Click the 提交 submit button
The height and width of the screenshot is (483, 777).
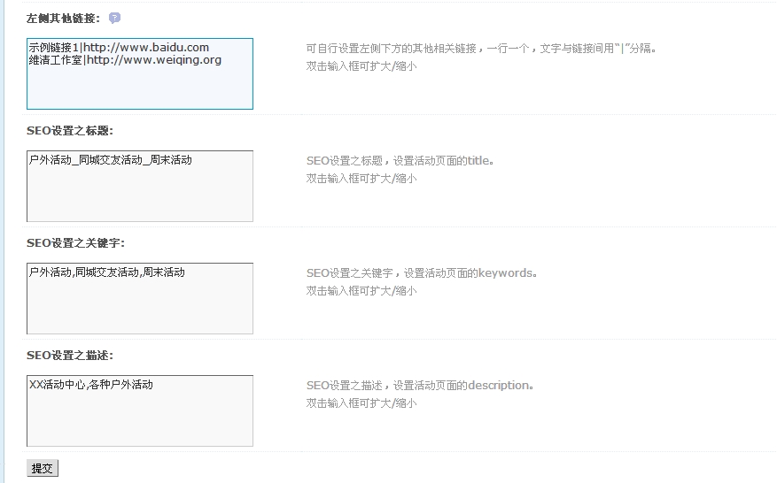(x=43, y=469)
